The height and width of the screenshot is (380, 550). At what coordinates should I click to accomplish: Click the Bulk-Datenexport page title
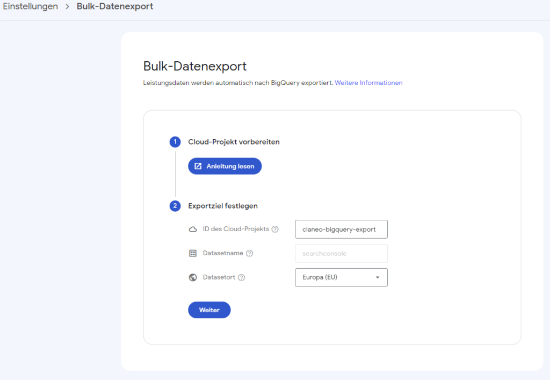click(x=195, y=66)
